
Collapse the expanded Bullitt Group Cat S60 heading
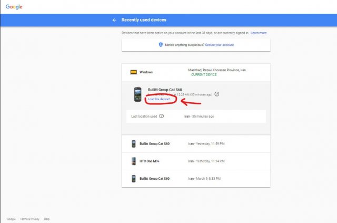pos(165,90)
